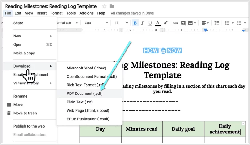Open the File menu
Image resolution: width=250 pixels, height=145 pixels.
[8, 13]
